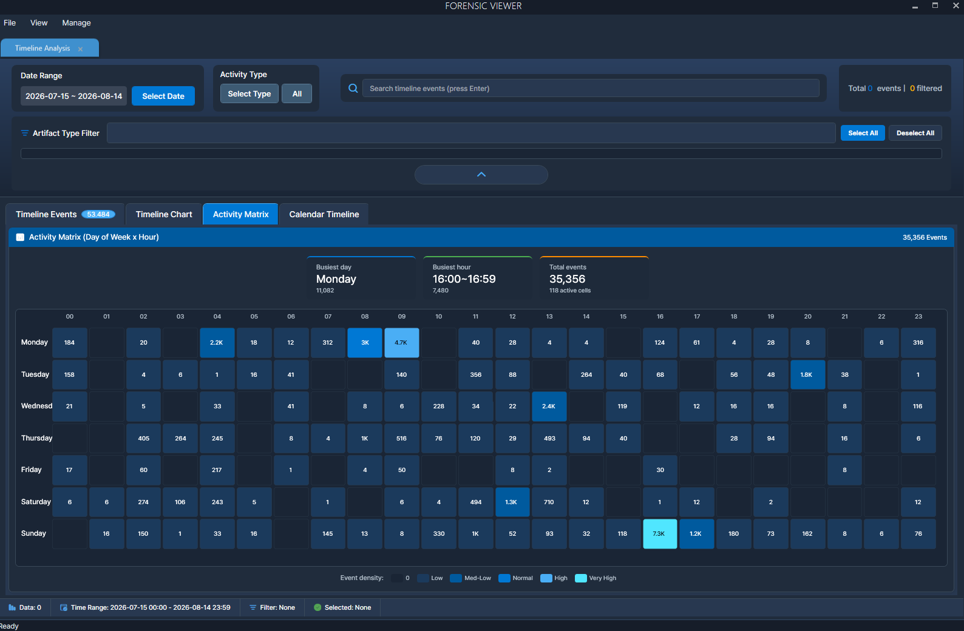This screenshot has height=631, width=964.
Task: Click the green Selected status indicator
Action: tap(317, 607)
